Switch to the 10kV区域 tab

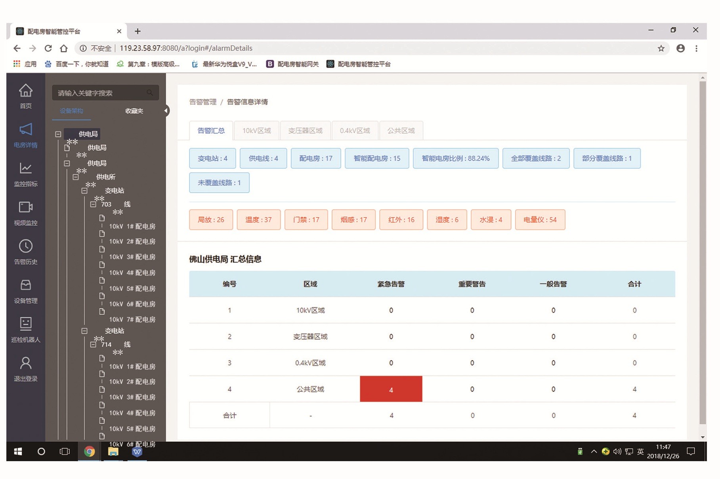pyautogui.click(x=256, y=131)
